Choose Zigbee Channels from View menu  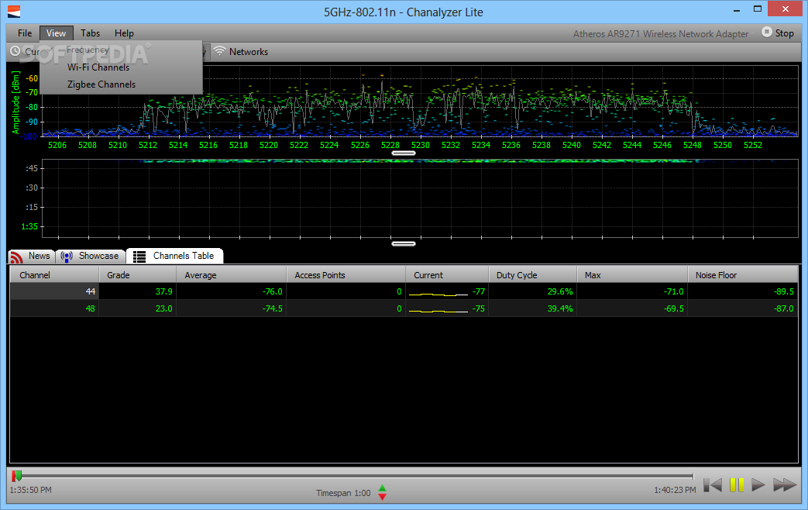tap(101, 84)
